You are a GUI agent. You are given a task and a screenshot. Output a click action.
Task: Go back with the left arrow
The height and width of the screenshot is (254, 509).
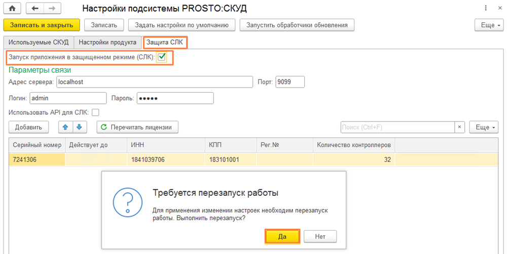pyautogui.click(x=34, y=9)
